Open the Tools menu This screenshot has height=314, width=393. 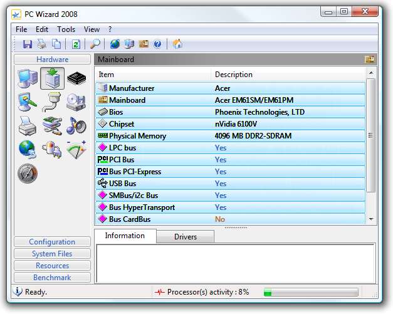(x=66, y=29)
